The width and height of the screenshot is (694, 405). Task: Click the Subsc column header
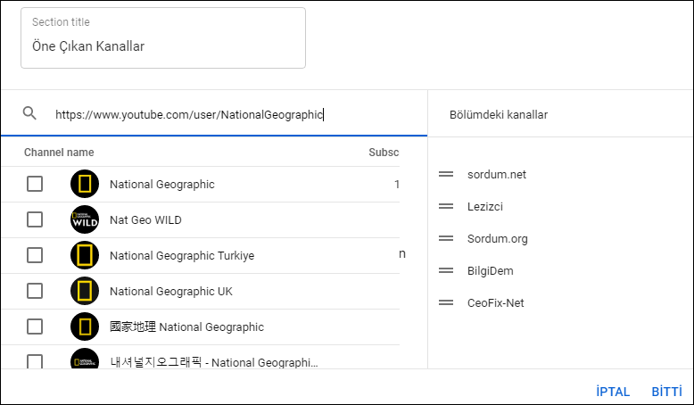[x=384, y=153]
